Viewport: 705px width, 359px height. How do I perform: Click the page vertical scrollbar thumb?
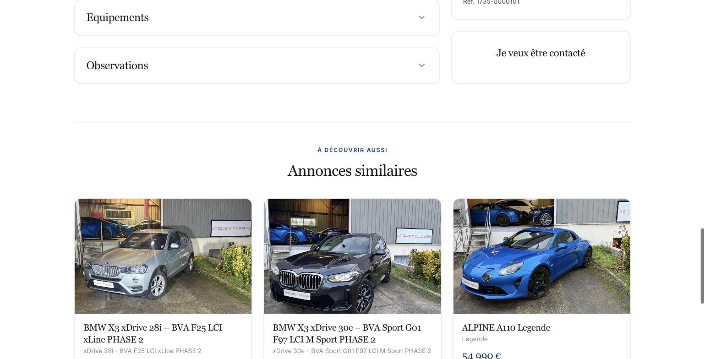(x=702, y=266)
